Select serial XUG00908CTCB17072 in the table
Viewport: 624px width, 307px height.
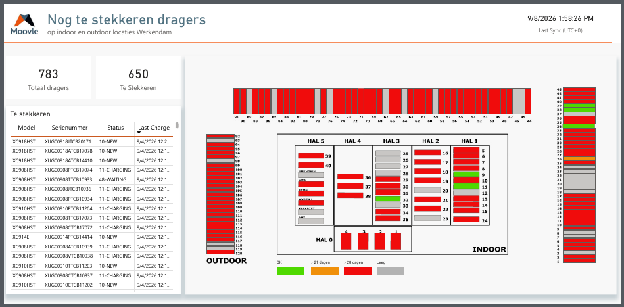(x=68, y=228)
